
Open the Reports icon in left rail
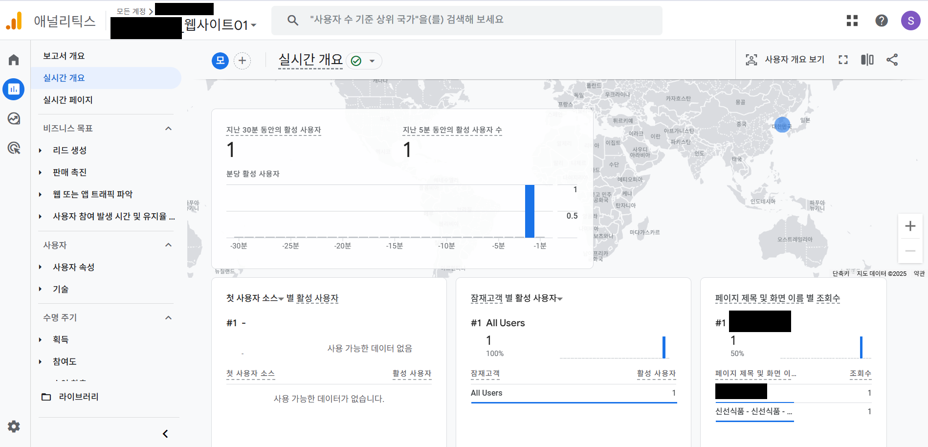14,89
